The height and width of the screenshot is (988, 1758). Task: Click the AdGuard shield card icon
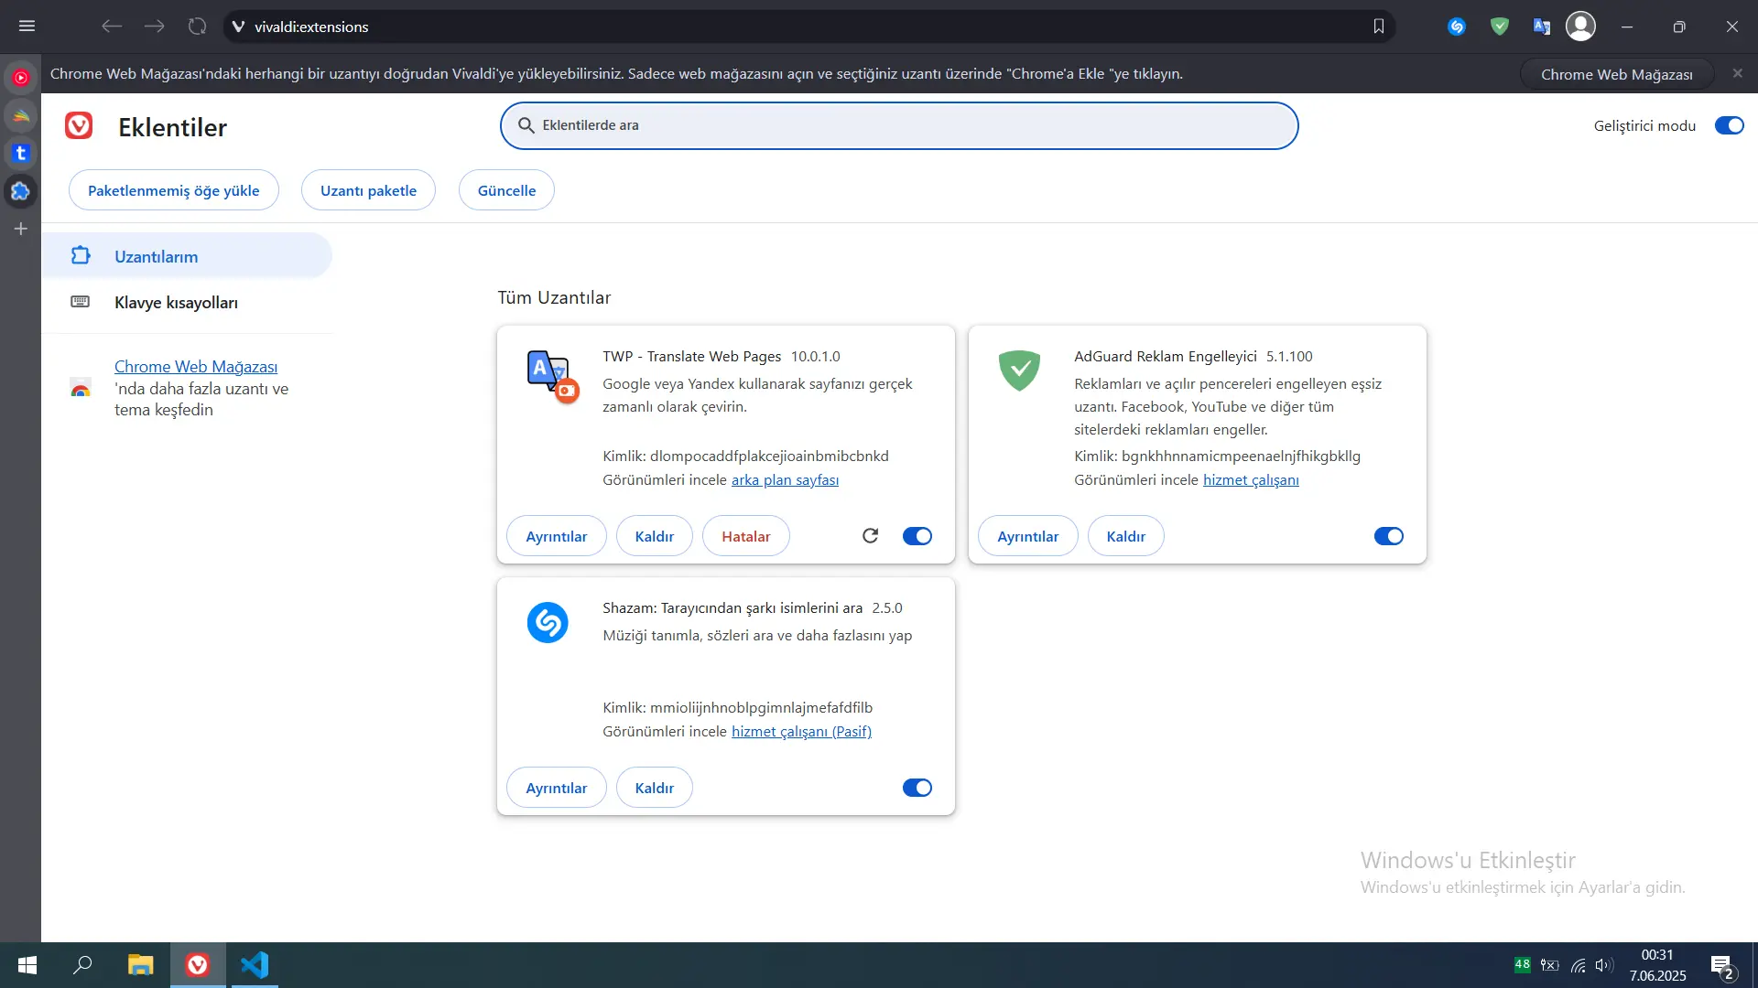click(1019, 371)
